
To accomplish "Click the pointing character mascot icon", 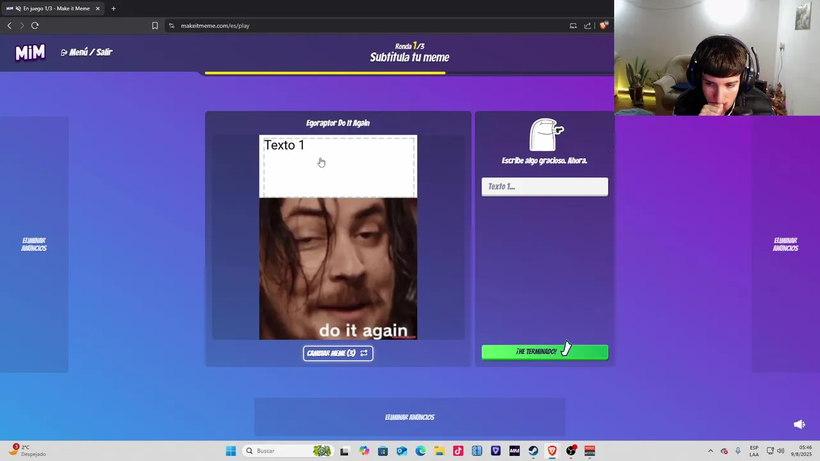I will (x=545, y=134).
